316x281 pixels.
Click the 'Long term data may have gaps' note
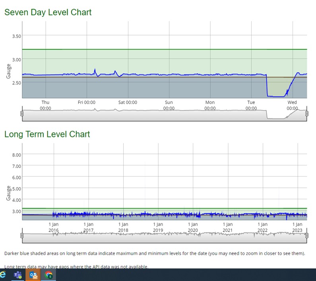coord(76,267)
